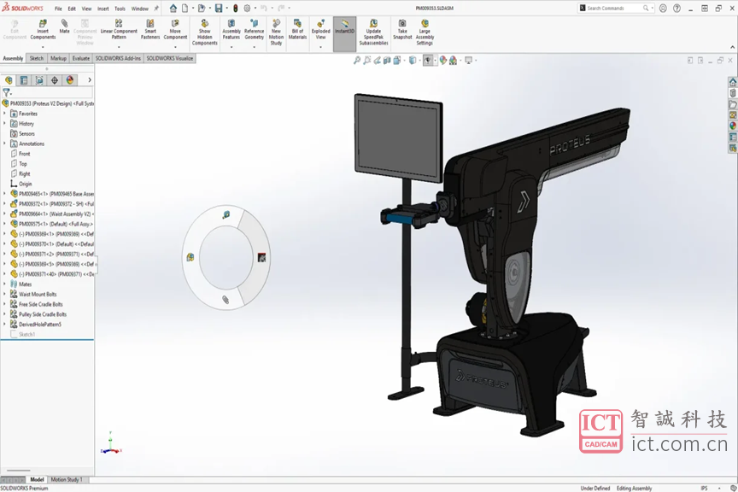
Task: Open the Assembly Features dropdown arrow
Action: tap(231, 47)
